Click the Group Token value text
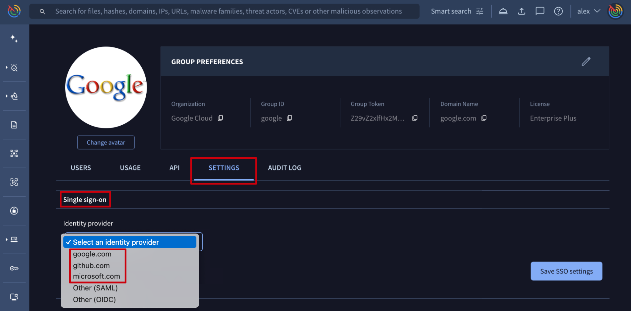 [x=378, y=118]
